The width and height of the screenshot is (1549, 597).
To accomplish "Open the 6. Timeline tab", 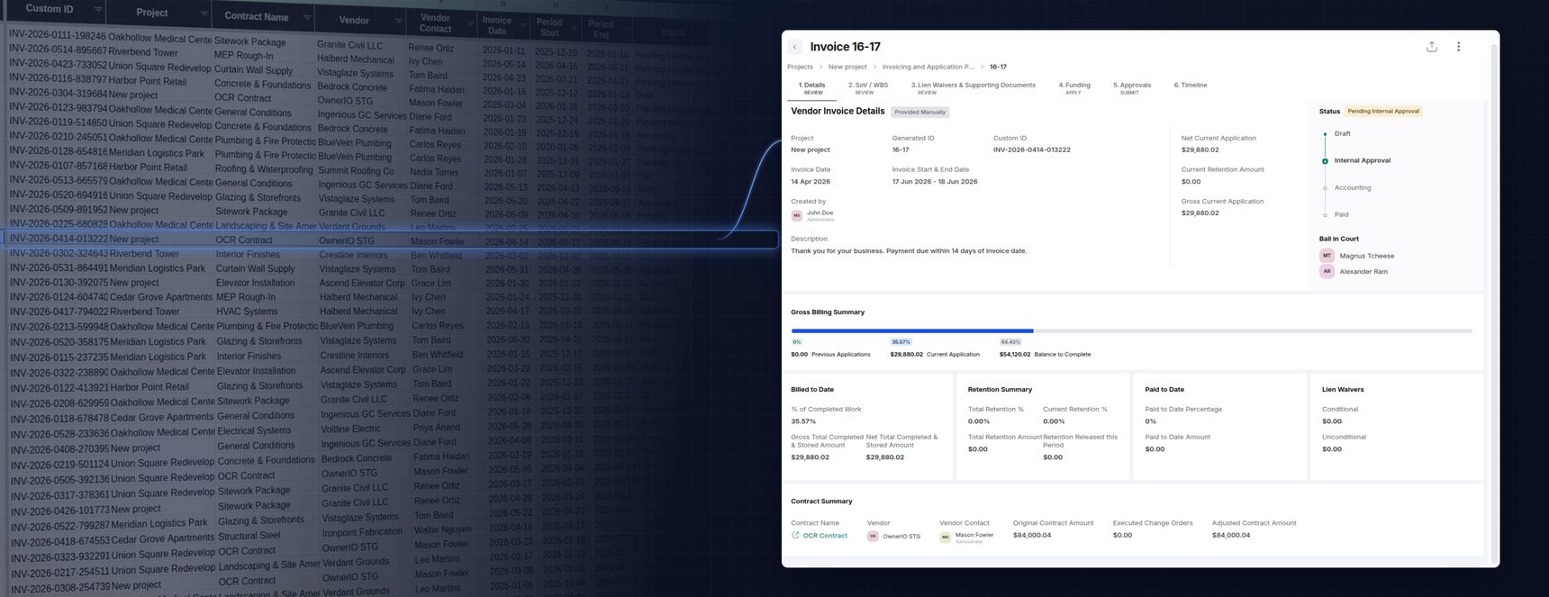I will click(1191, 85).
